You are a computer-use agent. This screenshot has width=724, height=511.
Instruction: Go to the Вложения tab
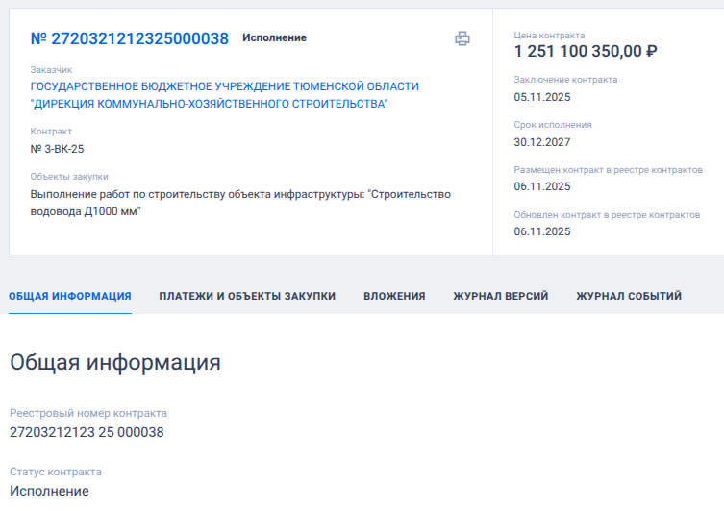(x=394, y=296)
